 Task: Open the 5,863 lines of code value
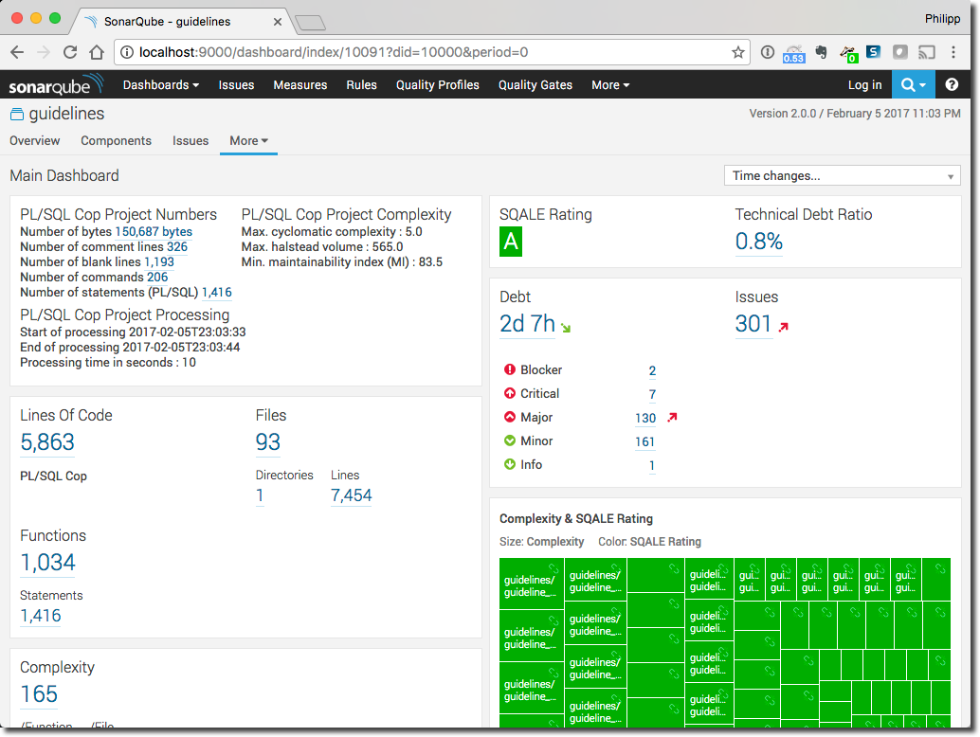coord(47,442)
